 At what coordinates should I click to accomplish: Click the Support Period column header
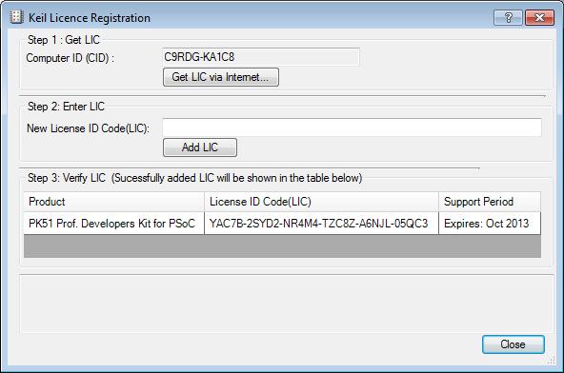click(490, 202)
